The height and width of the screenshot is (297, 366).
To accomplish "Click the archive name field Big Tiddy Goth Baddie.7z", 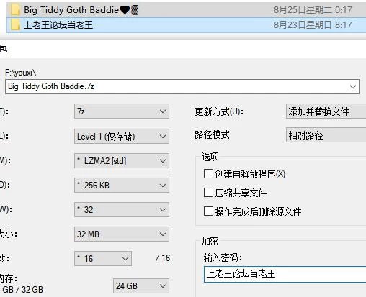I will (x=182, y=86).
